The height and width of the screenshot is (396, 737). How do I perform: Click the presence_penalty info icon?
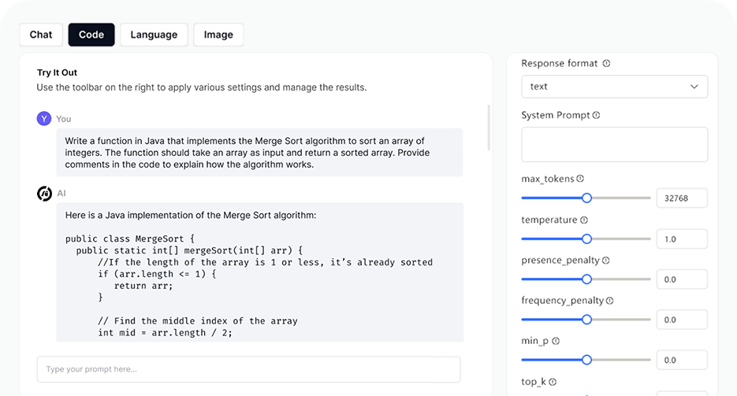coord(605,261)
